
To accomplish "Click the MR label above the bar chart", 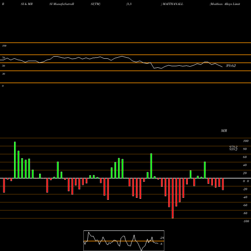I will (224, 131).
